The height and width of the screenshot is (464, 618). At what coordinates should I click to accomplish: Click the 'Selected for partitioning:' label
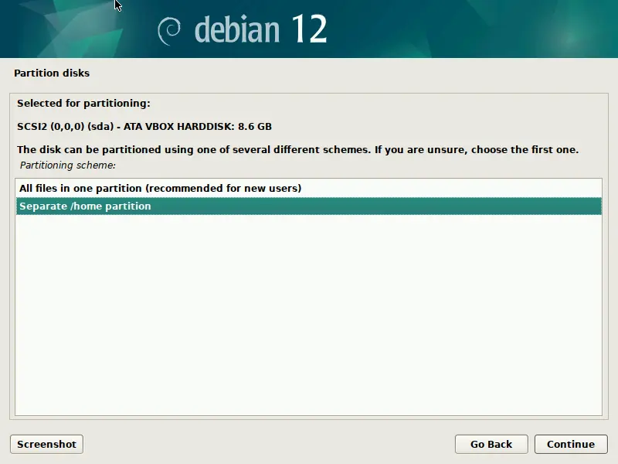[x=83, y=103]
